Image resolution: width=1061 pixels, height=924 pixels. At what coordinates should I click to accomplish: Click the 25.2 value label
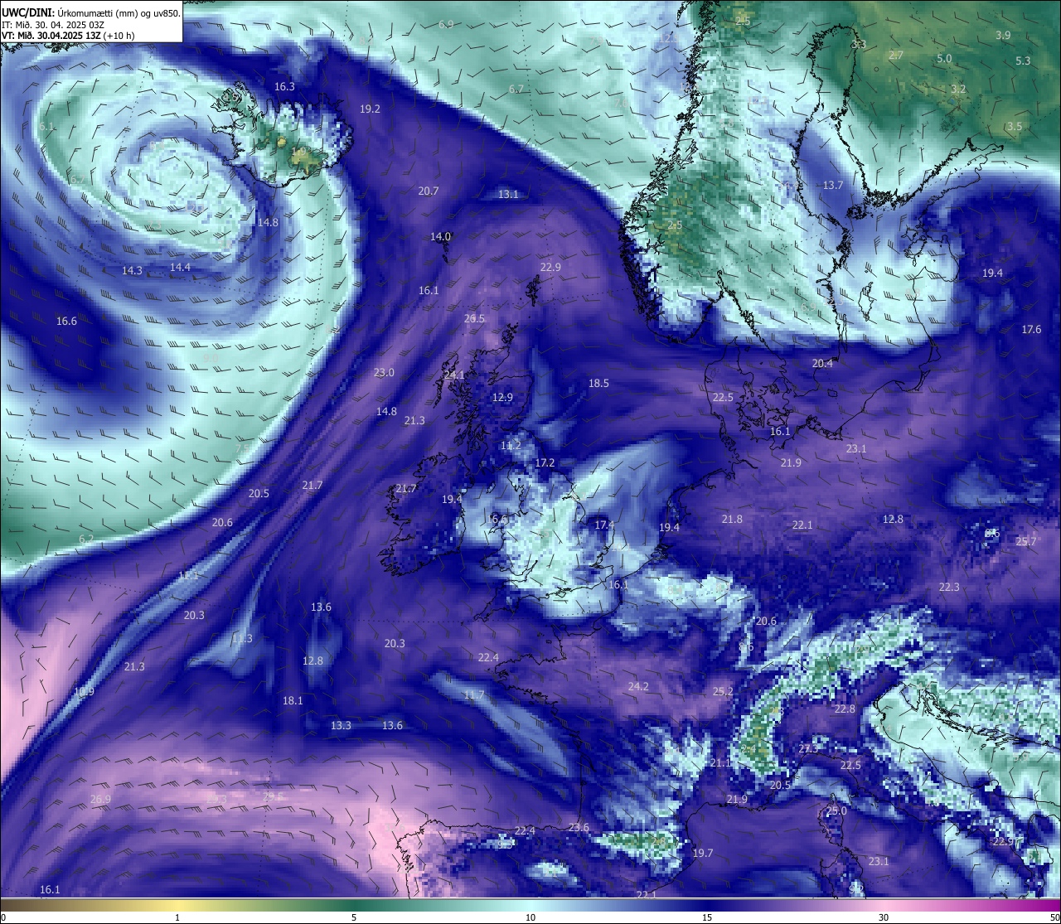tap(723, 691)
